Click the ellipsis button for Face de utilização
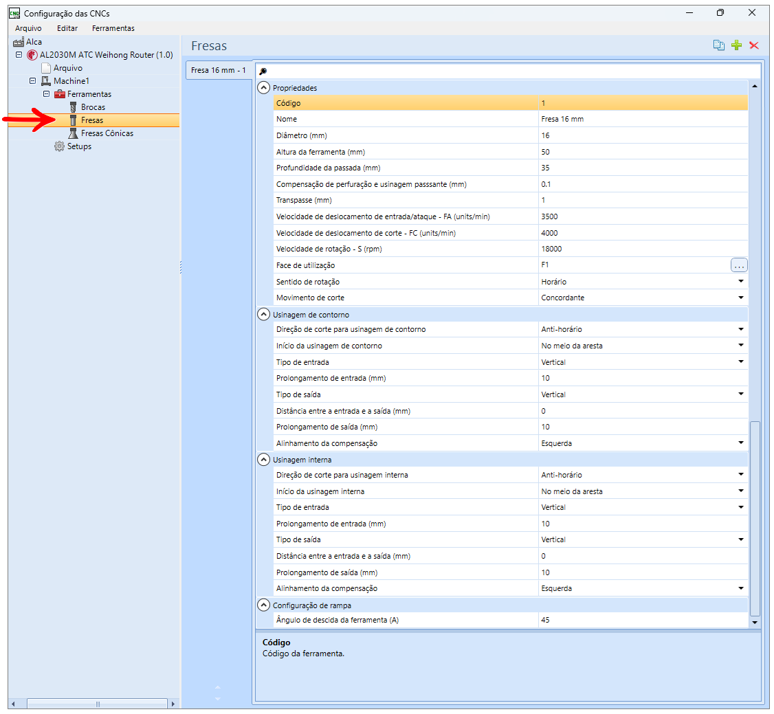This screenshot has width=774, height=714. pos(739,265)
